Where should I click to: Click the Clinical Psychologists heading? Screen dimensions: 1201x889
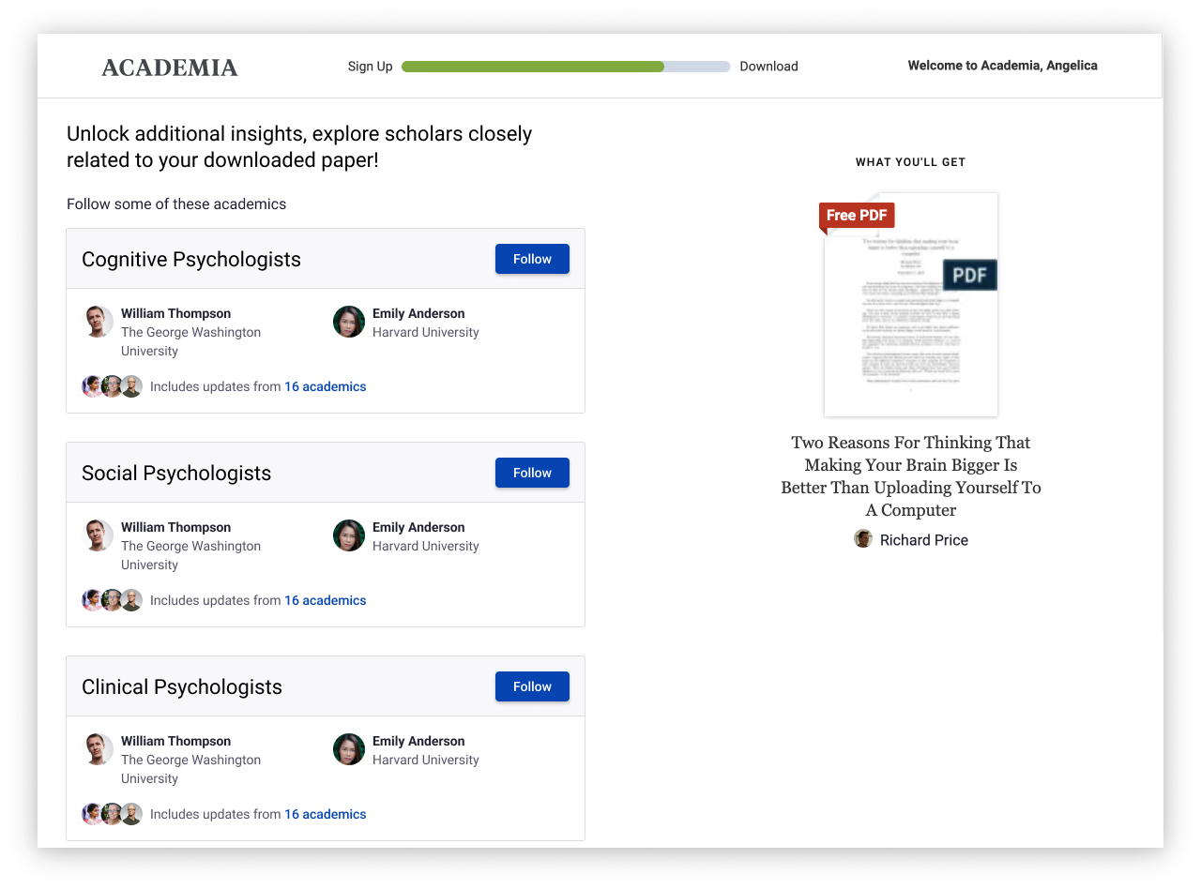(182, 687)
